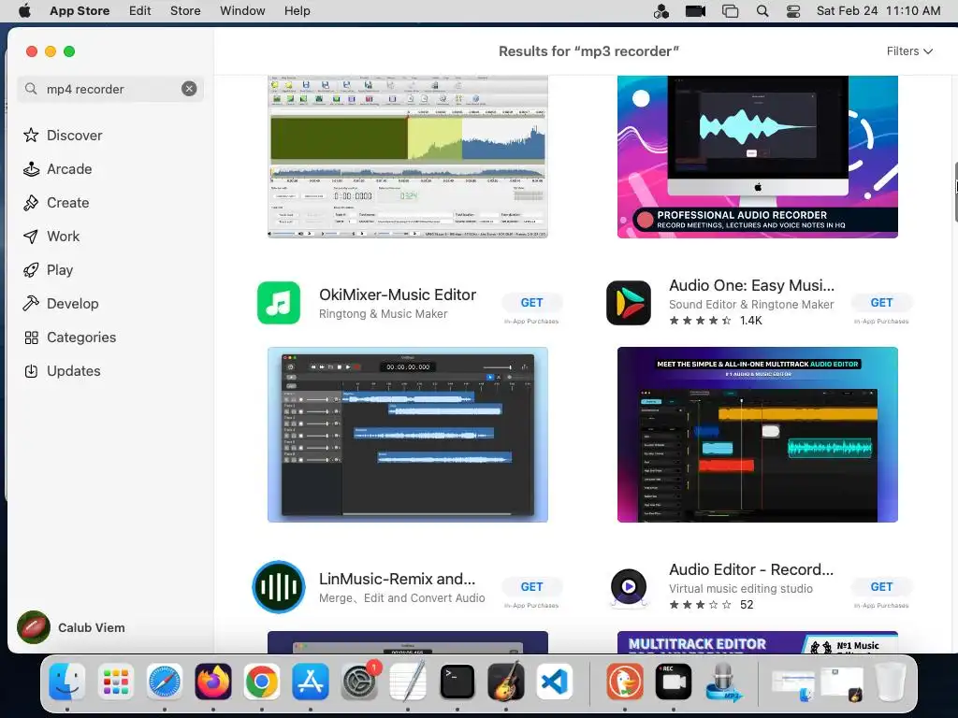Click the Sat Feb 24 11:10 AM clock
The image size is (958, 718).
click(878, 11)
